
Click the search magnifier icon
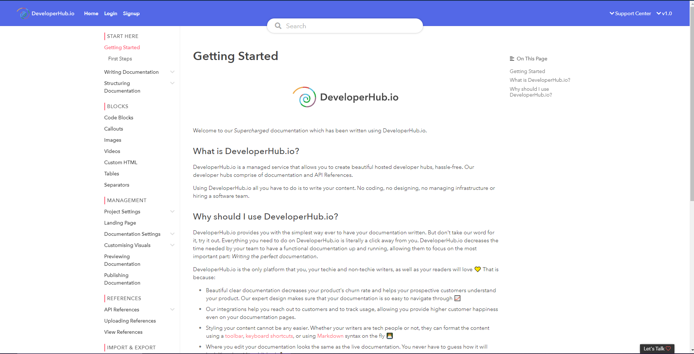point(278,26)
